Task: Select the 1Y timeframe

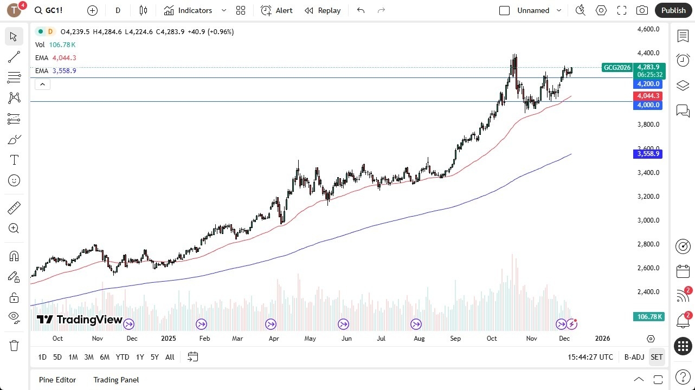Action: pyautogui.click(x=140, y=357)
